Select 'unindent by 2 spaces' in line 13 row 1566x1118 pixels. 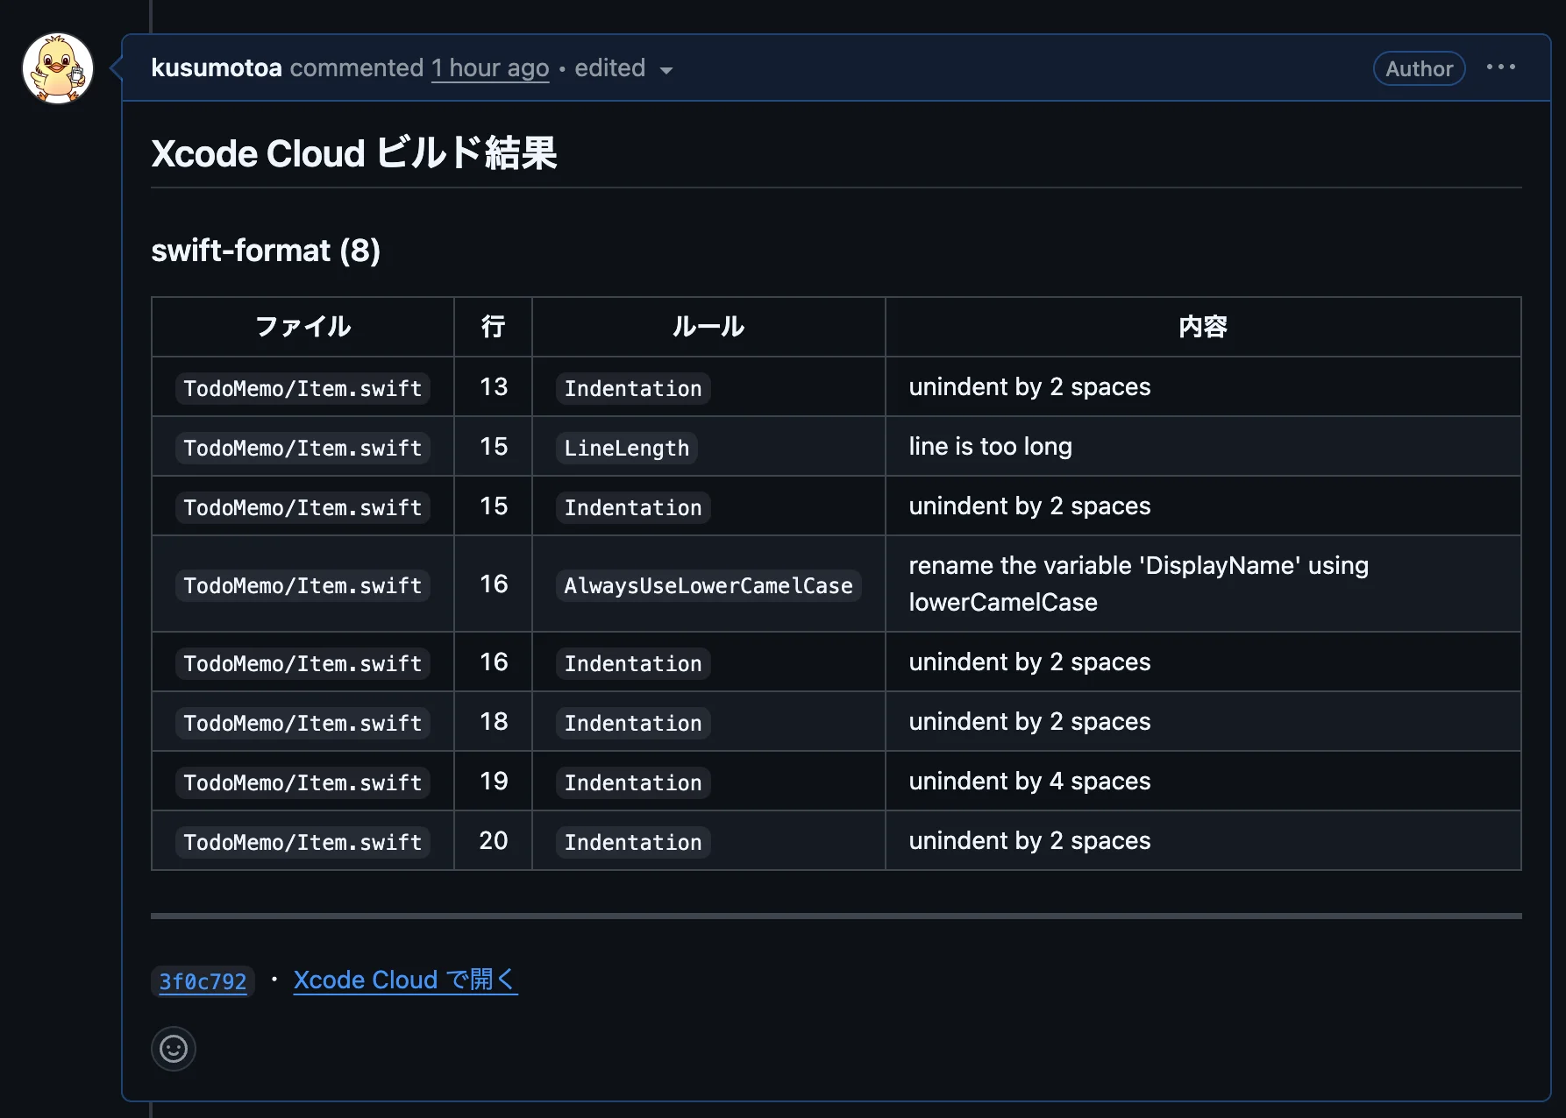(1029, 386)
